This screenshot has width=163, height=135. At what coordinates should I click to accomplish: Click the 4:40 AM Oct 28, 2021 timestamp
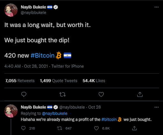pos(26,66)
